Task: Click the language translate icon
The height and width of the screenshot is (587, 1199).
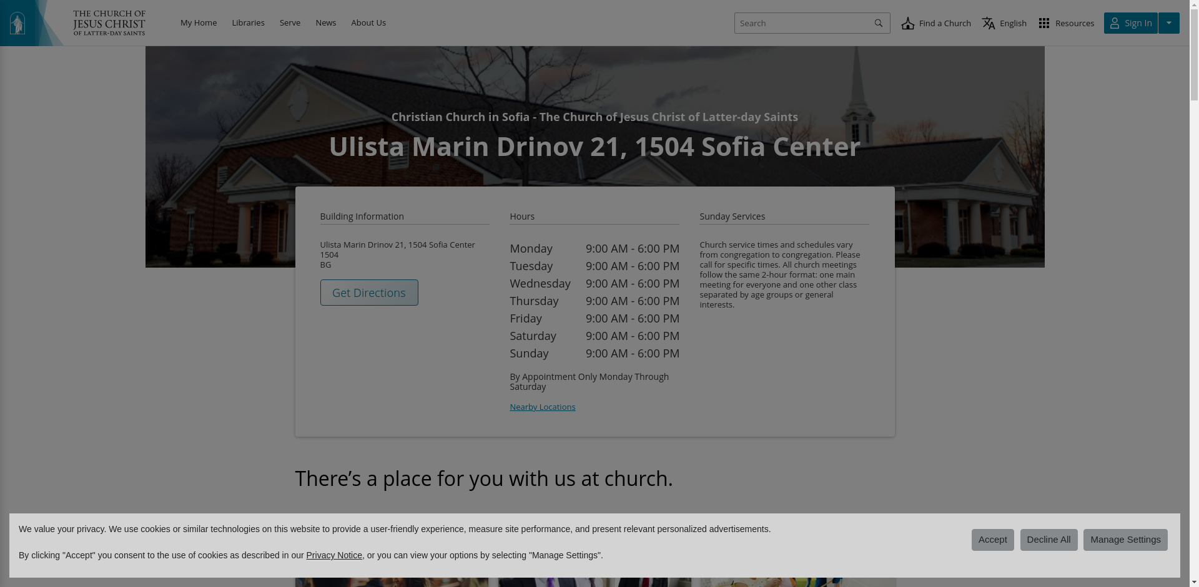Action: (989, 24)
